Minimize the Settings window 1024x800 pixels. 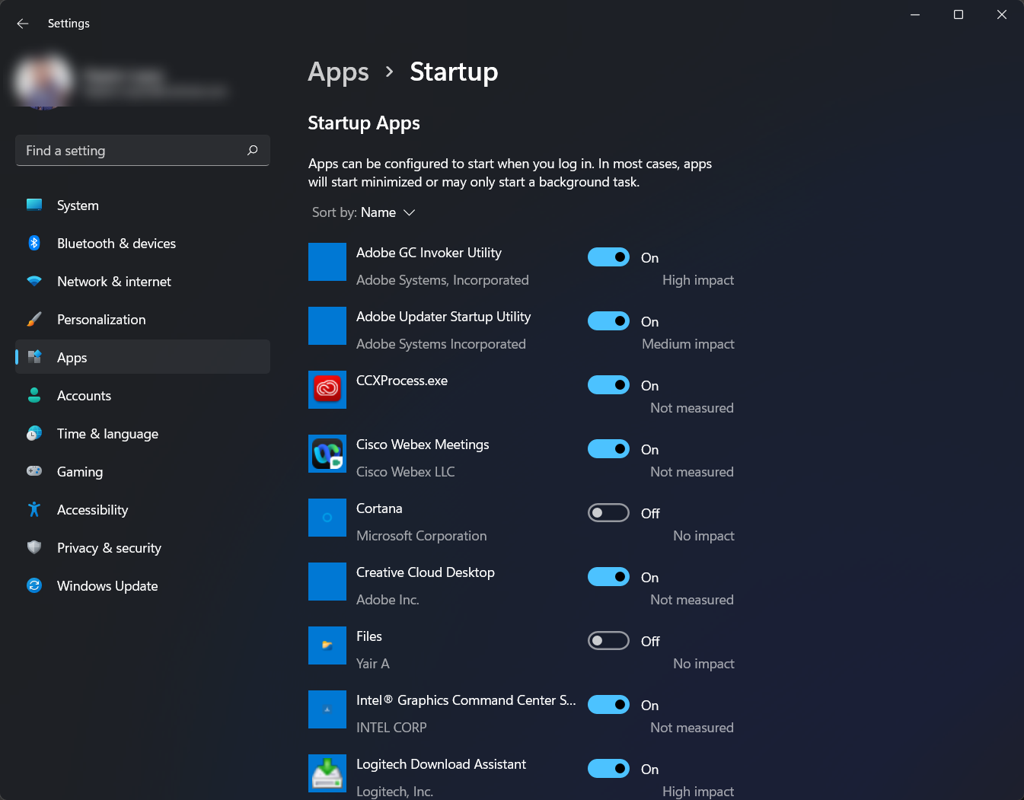(x=915, y=14)
